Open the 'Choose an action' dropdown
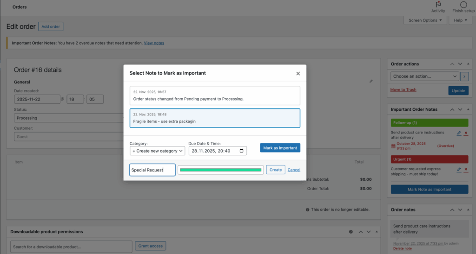Screen dimensions: 476x254 coord(424,76)
